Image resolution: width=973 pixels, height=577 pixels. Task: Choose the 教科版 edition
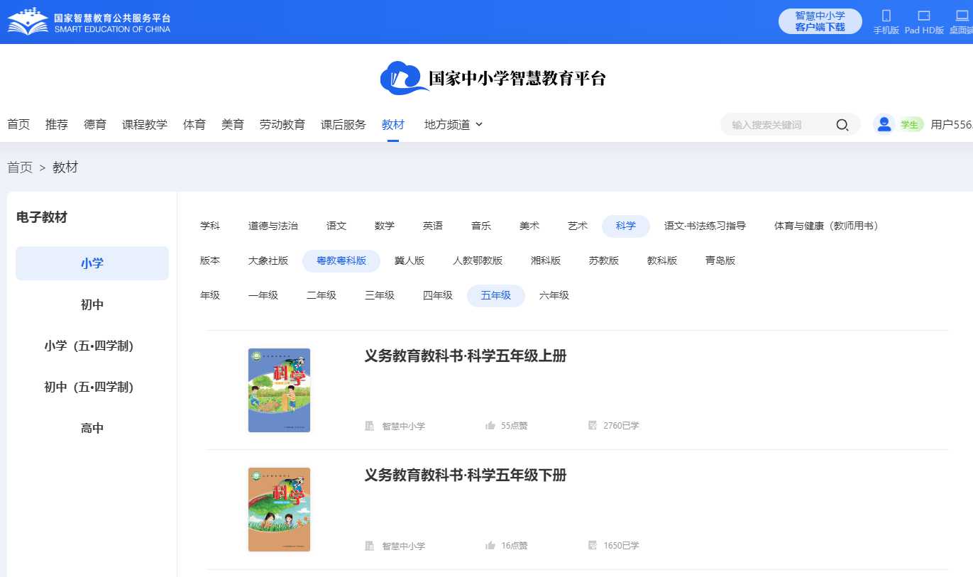[x=662, y=260]
